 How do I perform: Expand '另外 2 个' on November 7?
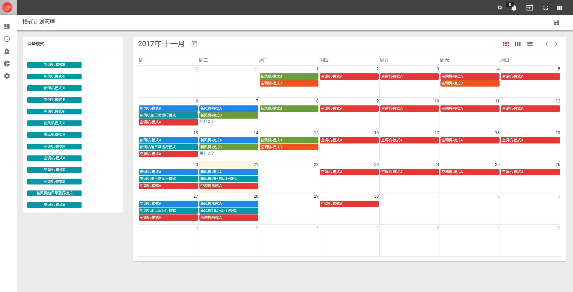[x=207, y=122]
